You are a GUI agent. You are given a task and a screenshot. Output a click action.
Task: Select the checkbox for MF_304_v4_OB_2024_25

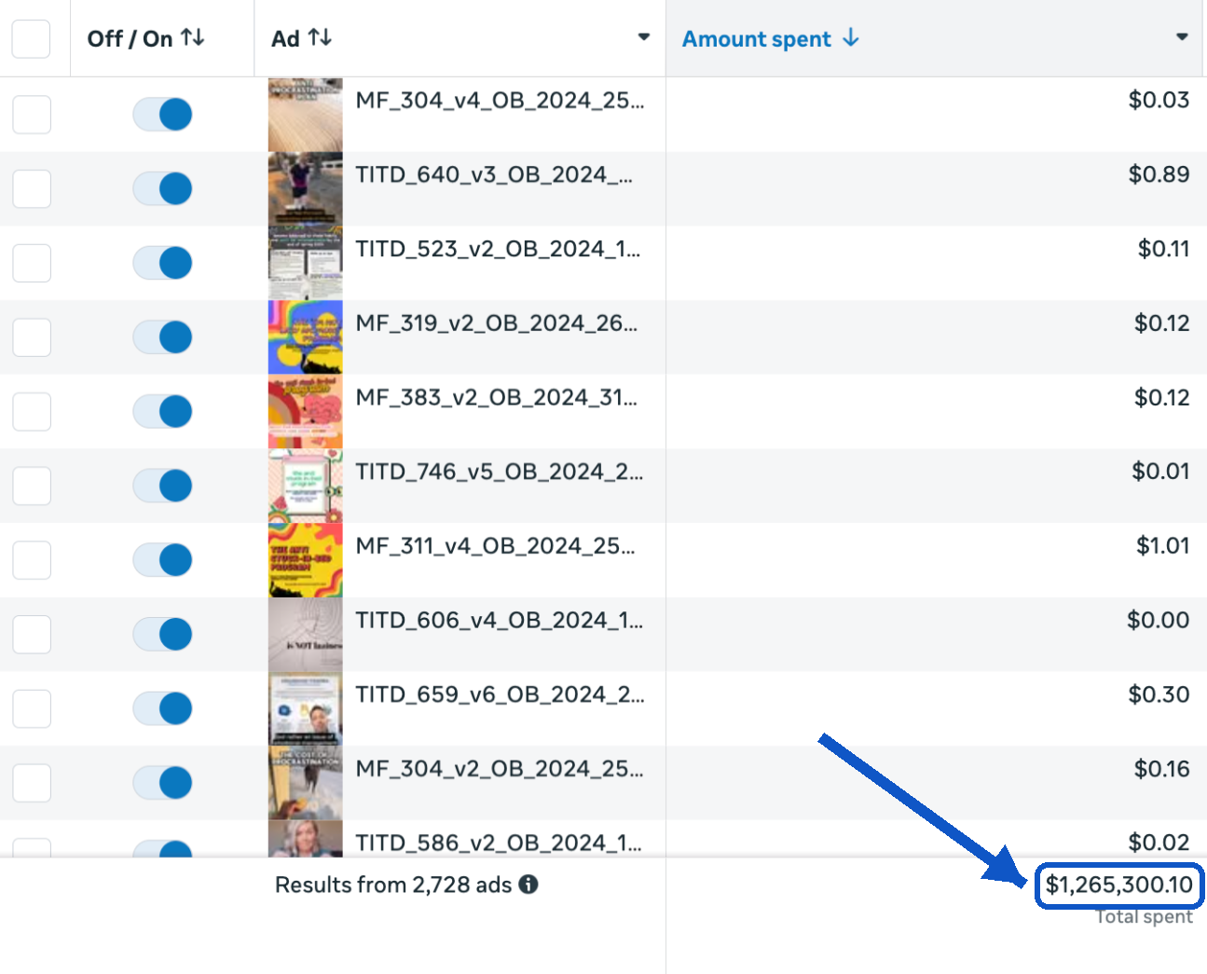point(32,115)
